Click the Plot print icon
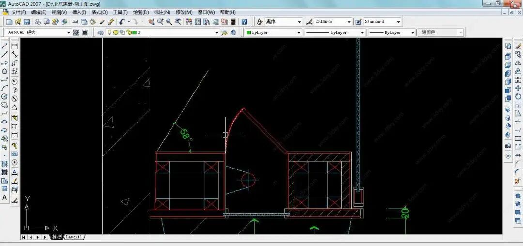 pyautogui.click(x=38, y=22)
